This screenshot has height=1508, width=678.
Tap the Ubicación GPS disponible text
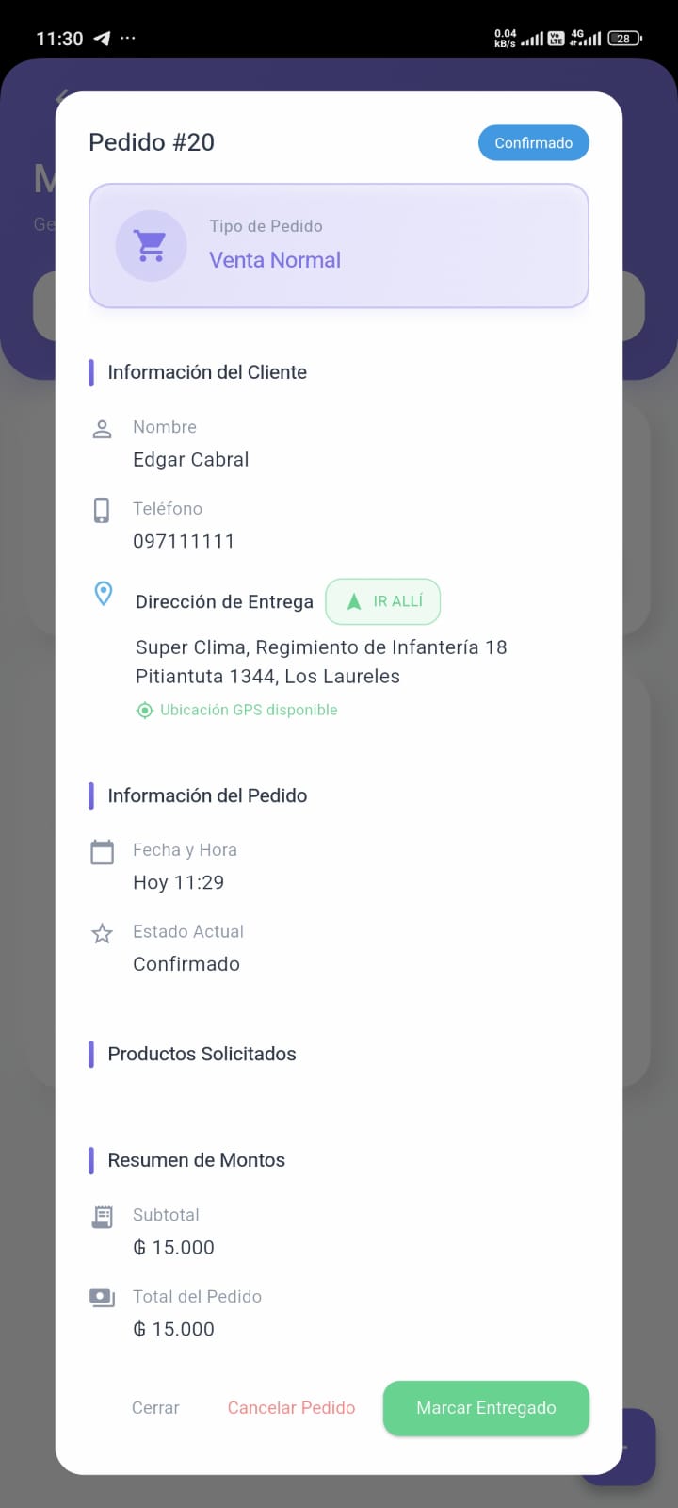249,711
